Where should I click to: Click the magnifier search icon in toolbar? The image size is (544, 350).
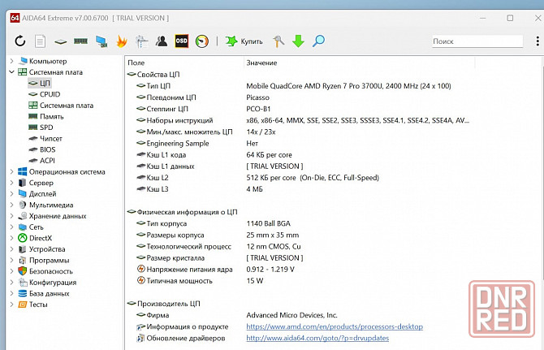(x=318, y=41)
